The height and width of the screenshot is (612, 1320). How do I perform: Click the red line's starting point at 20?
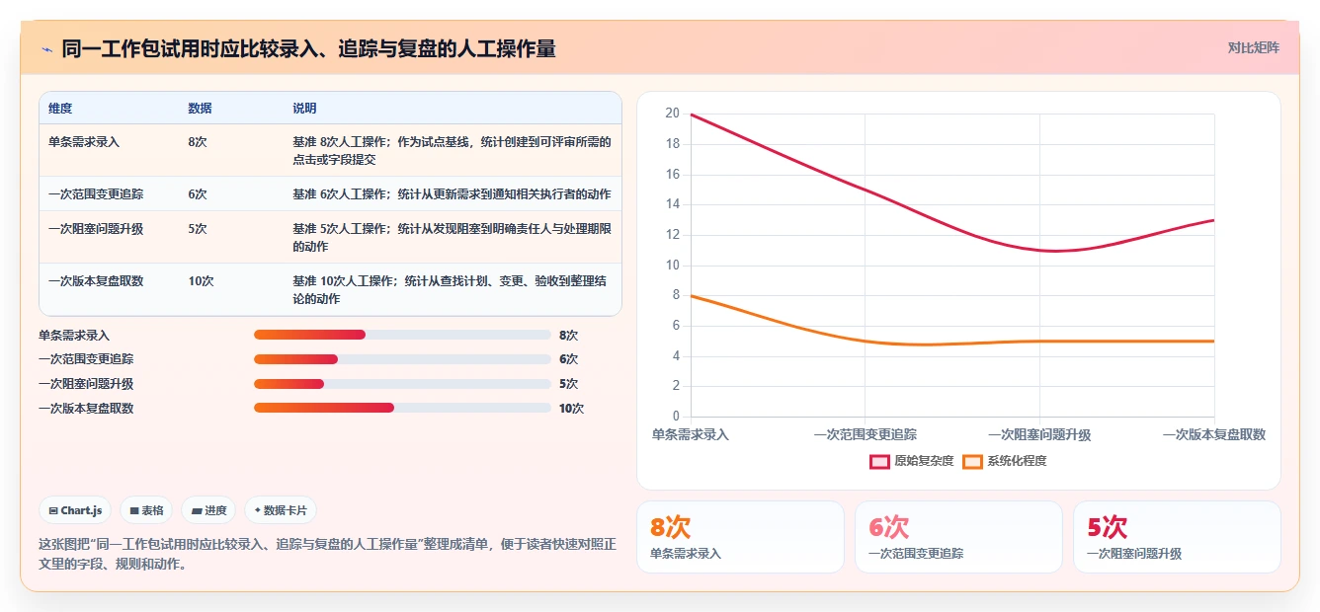pos(691,115)
